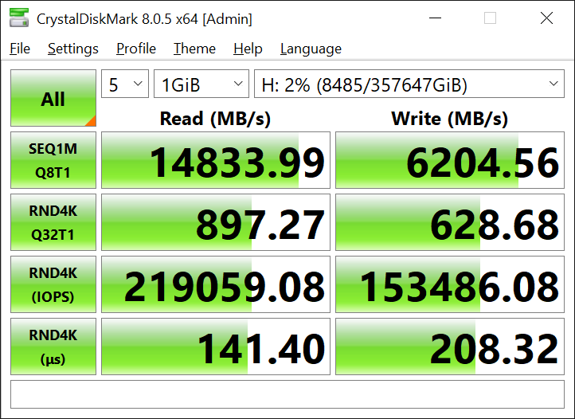Click the empty comment field at bottom
This screenshot has width=575, height=419.
(287, 394)
